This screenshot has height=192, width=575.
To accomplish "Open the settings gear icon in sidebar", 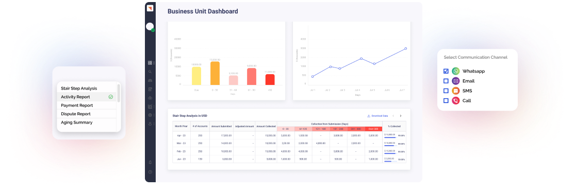I will pos(150,115).
